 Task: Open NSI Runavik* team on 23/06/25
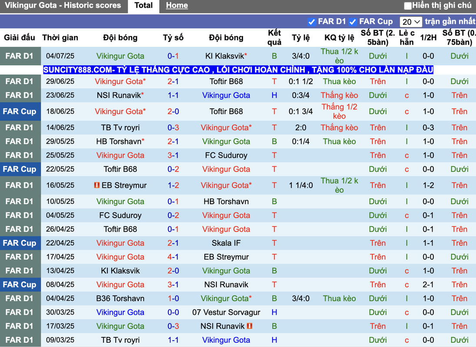pyautogui.click(x=120, y=95)
